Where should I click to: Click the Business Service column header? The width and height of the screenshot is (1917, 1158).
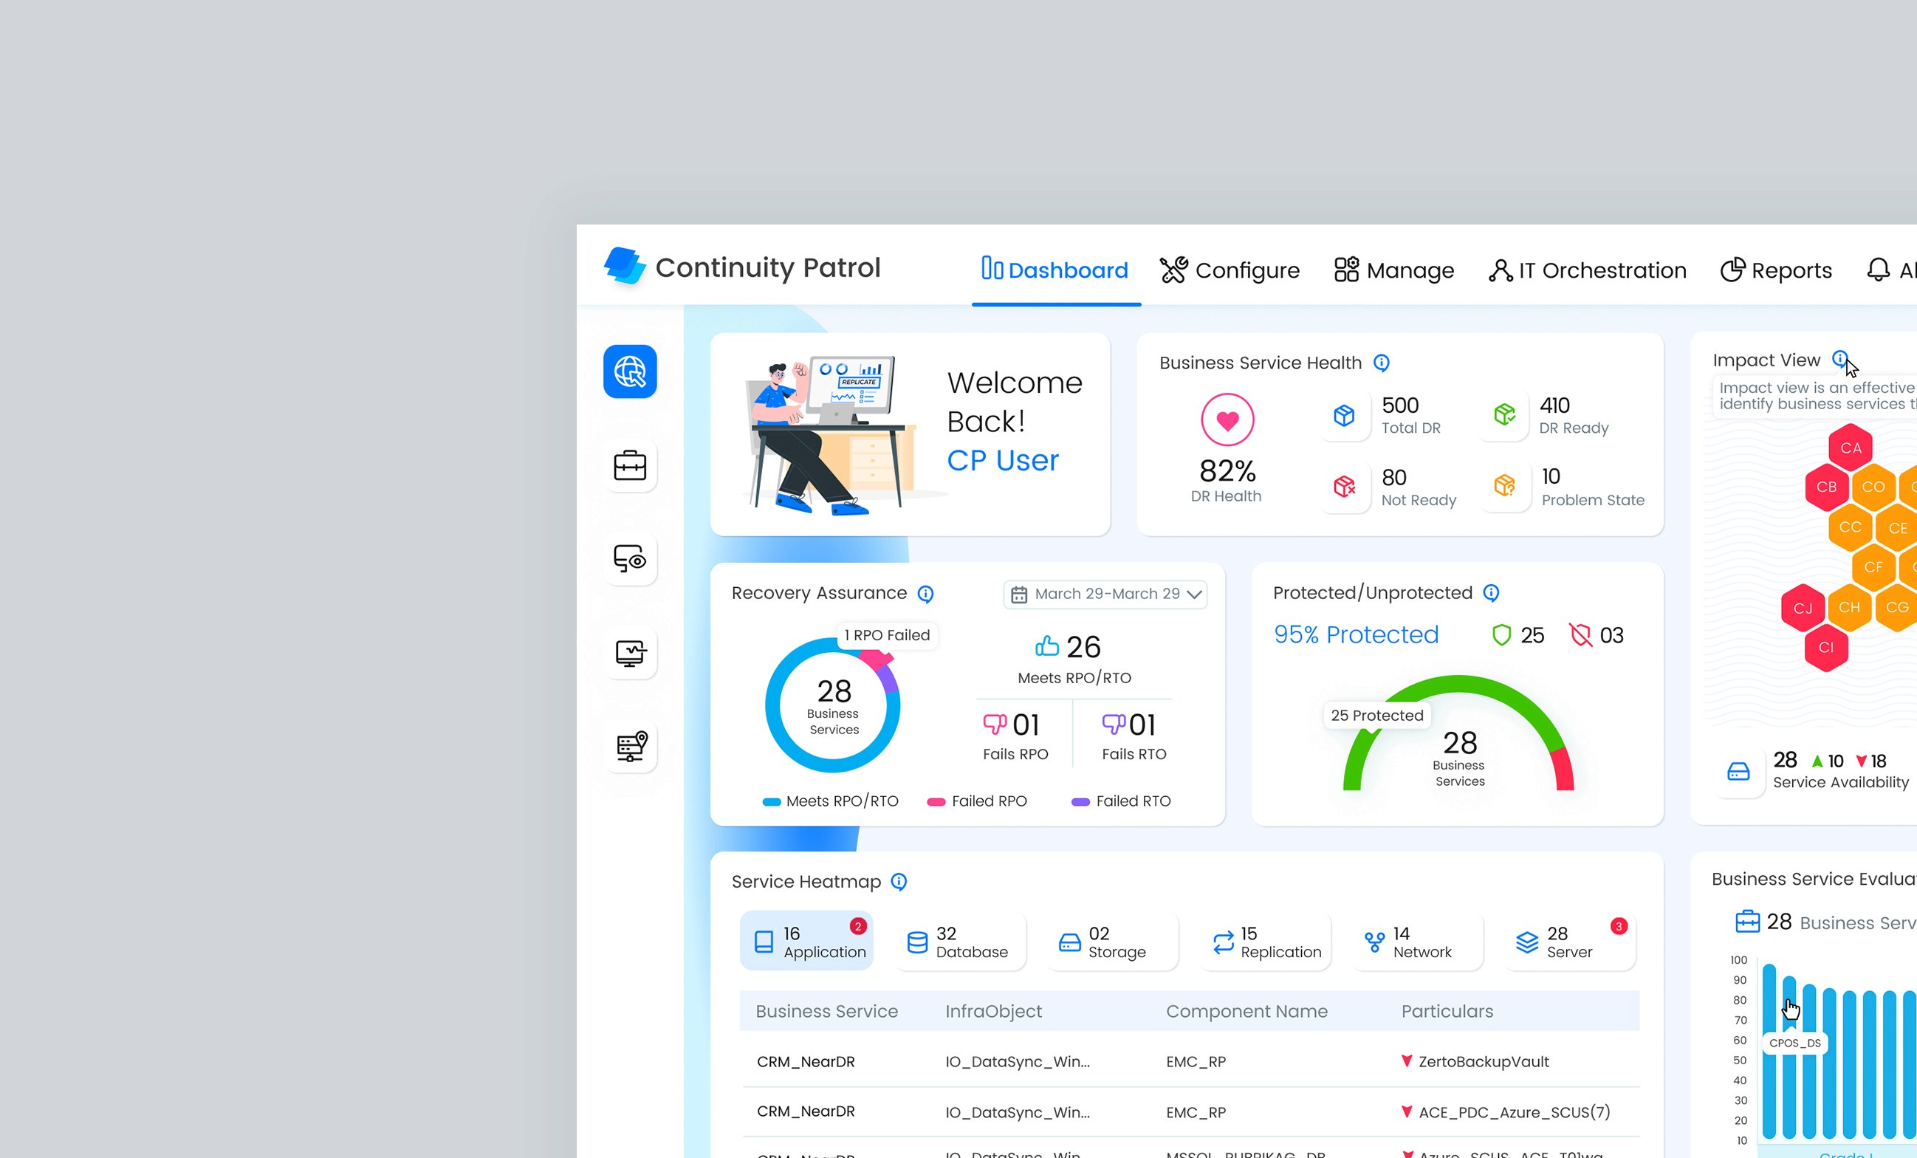(x=826, y=1011)
